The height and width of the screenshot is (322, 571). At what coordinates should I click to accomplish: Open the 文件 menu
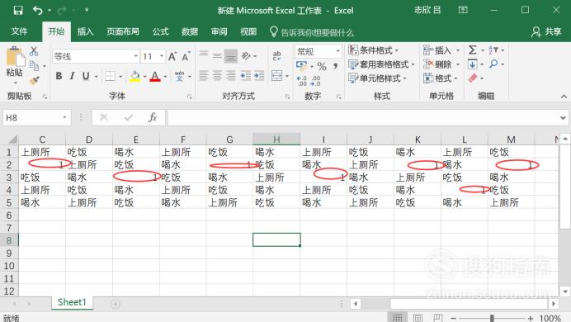click(x=19, y=31)
